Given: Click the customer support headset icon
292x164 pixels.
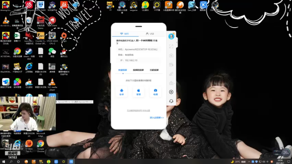Looking at the screenshot, I should (x=171, y=101).
